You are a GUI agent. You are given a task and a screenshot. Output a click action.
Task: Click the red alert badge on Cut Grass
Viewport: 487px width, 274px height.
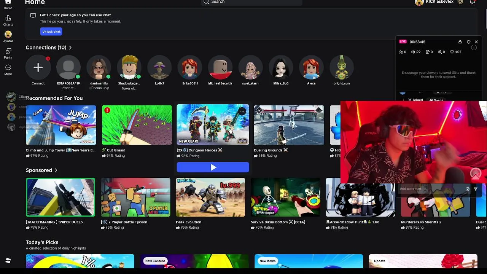coord(107,110)
